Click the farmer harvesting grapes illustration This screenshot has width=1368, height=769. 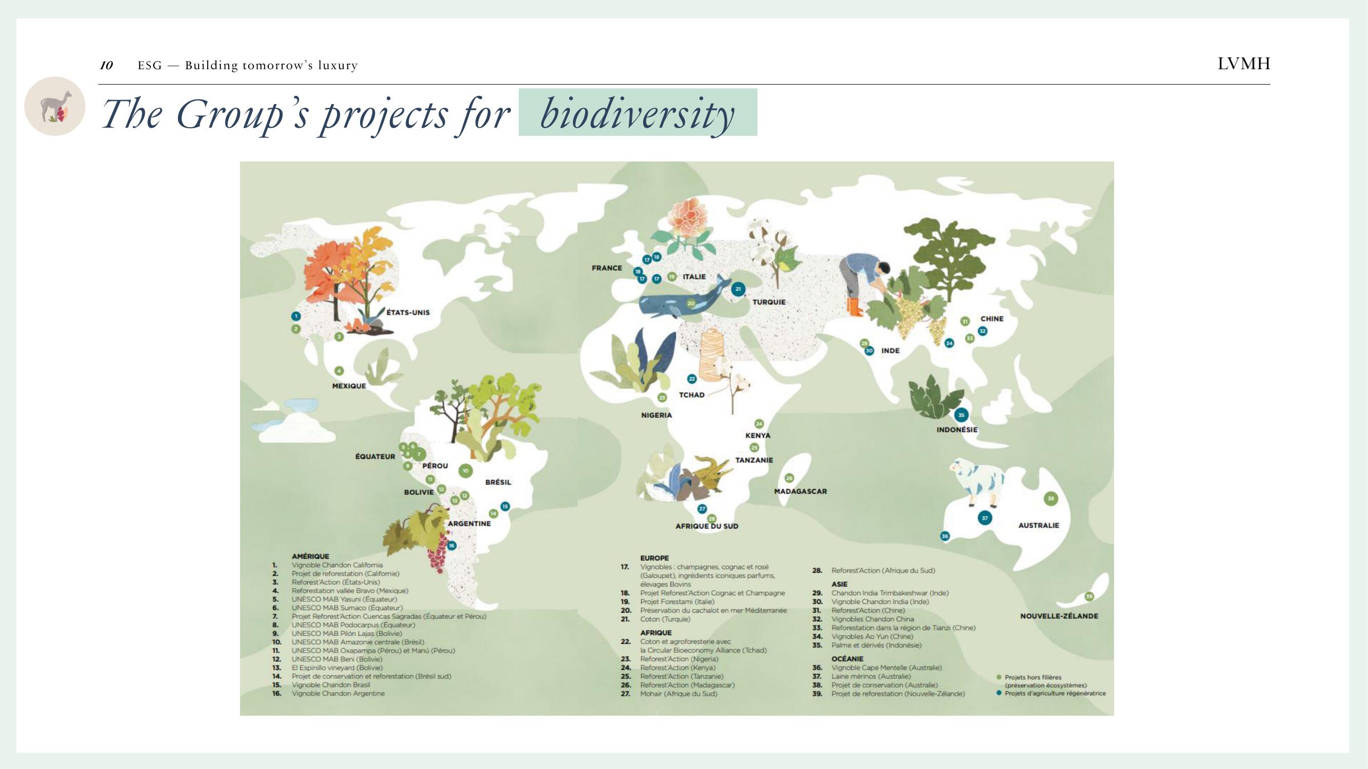coord(866,284)
